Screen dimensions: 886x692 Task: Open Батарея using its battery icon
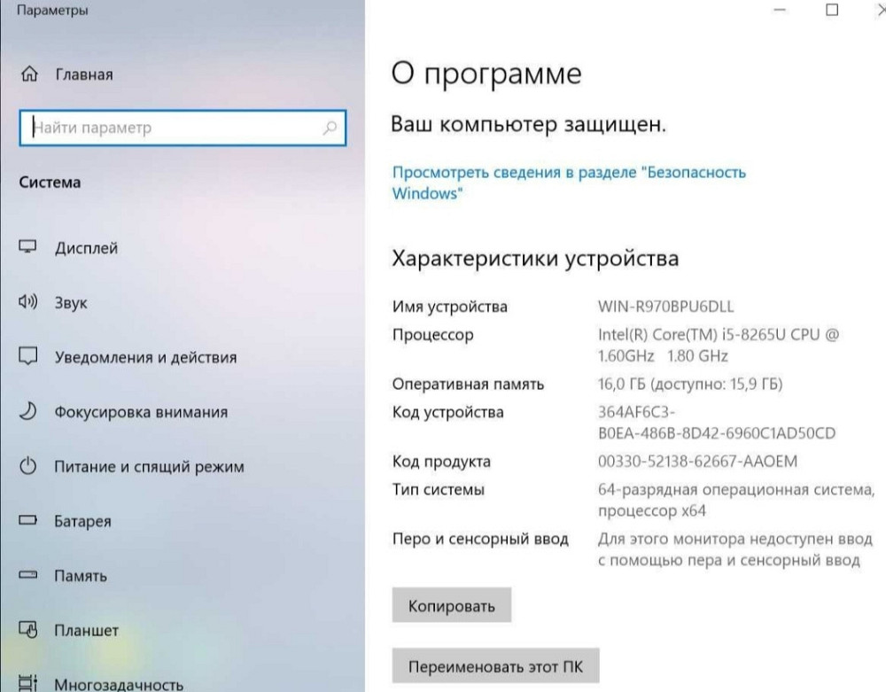click(29, 522)
